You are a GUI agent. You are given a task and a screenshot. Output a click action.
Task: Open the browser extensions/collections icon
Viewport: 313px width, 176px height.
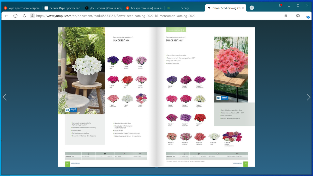(298, 16)
